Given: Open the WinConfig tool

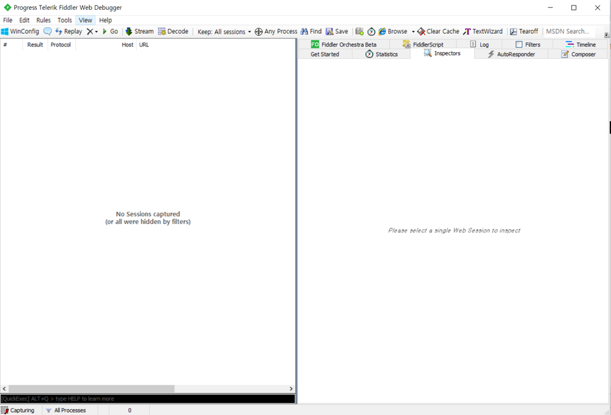Looking at the screenshot, I should click(20, 31).
